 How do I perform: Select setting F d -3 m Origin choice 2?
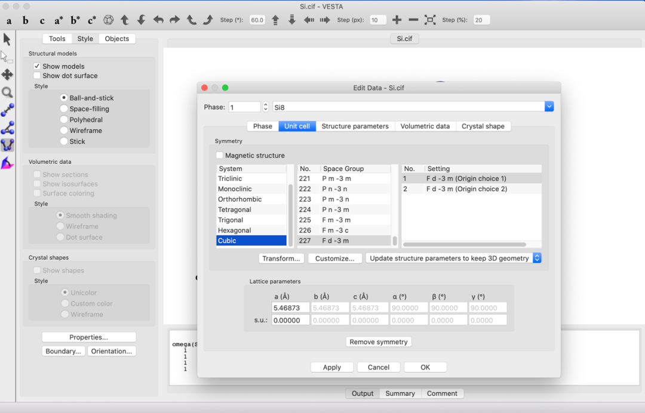(471, 189)
